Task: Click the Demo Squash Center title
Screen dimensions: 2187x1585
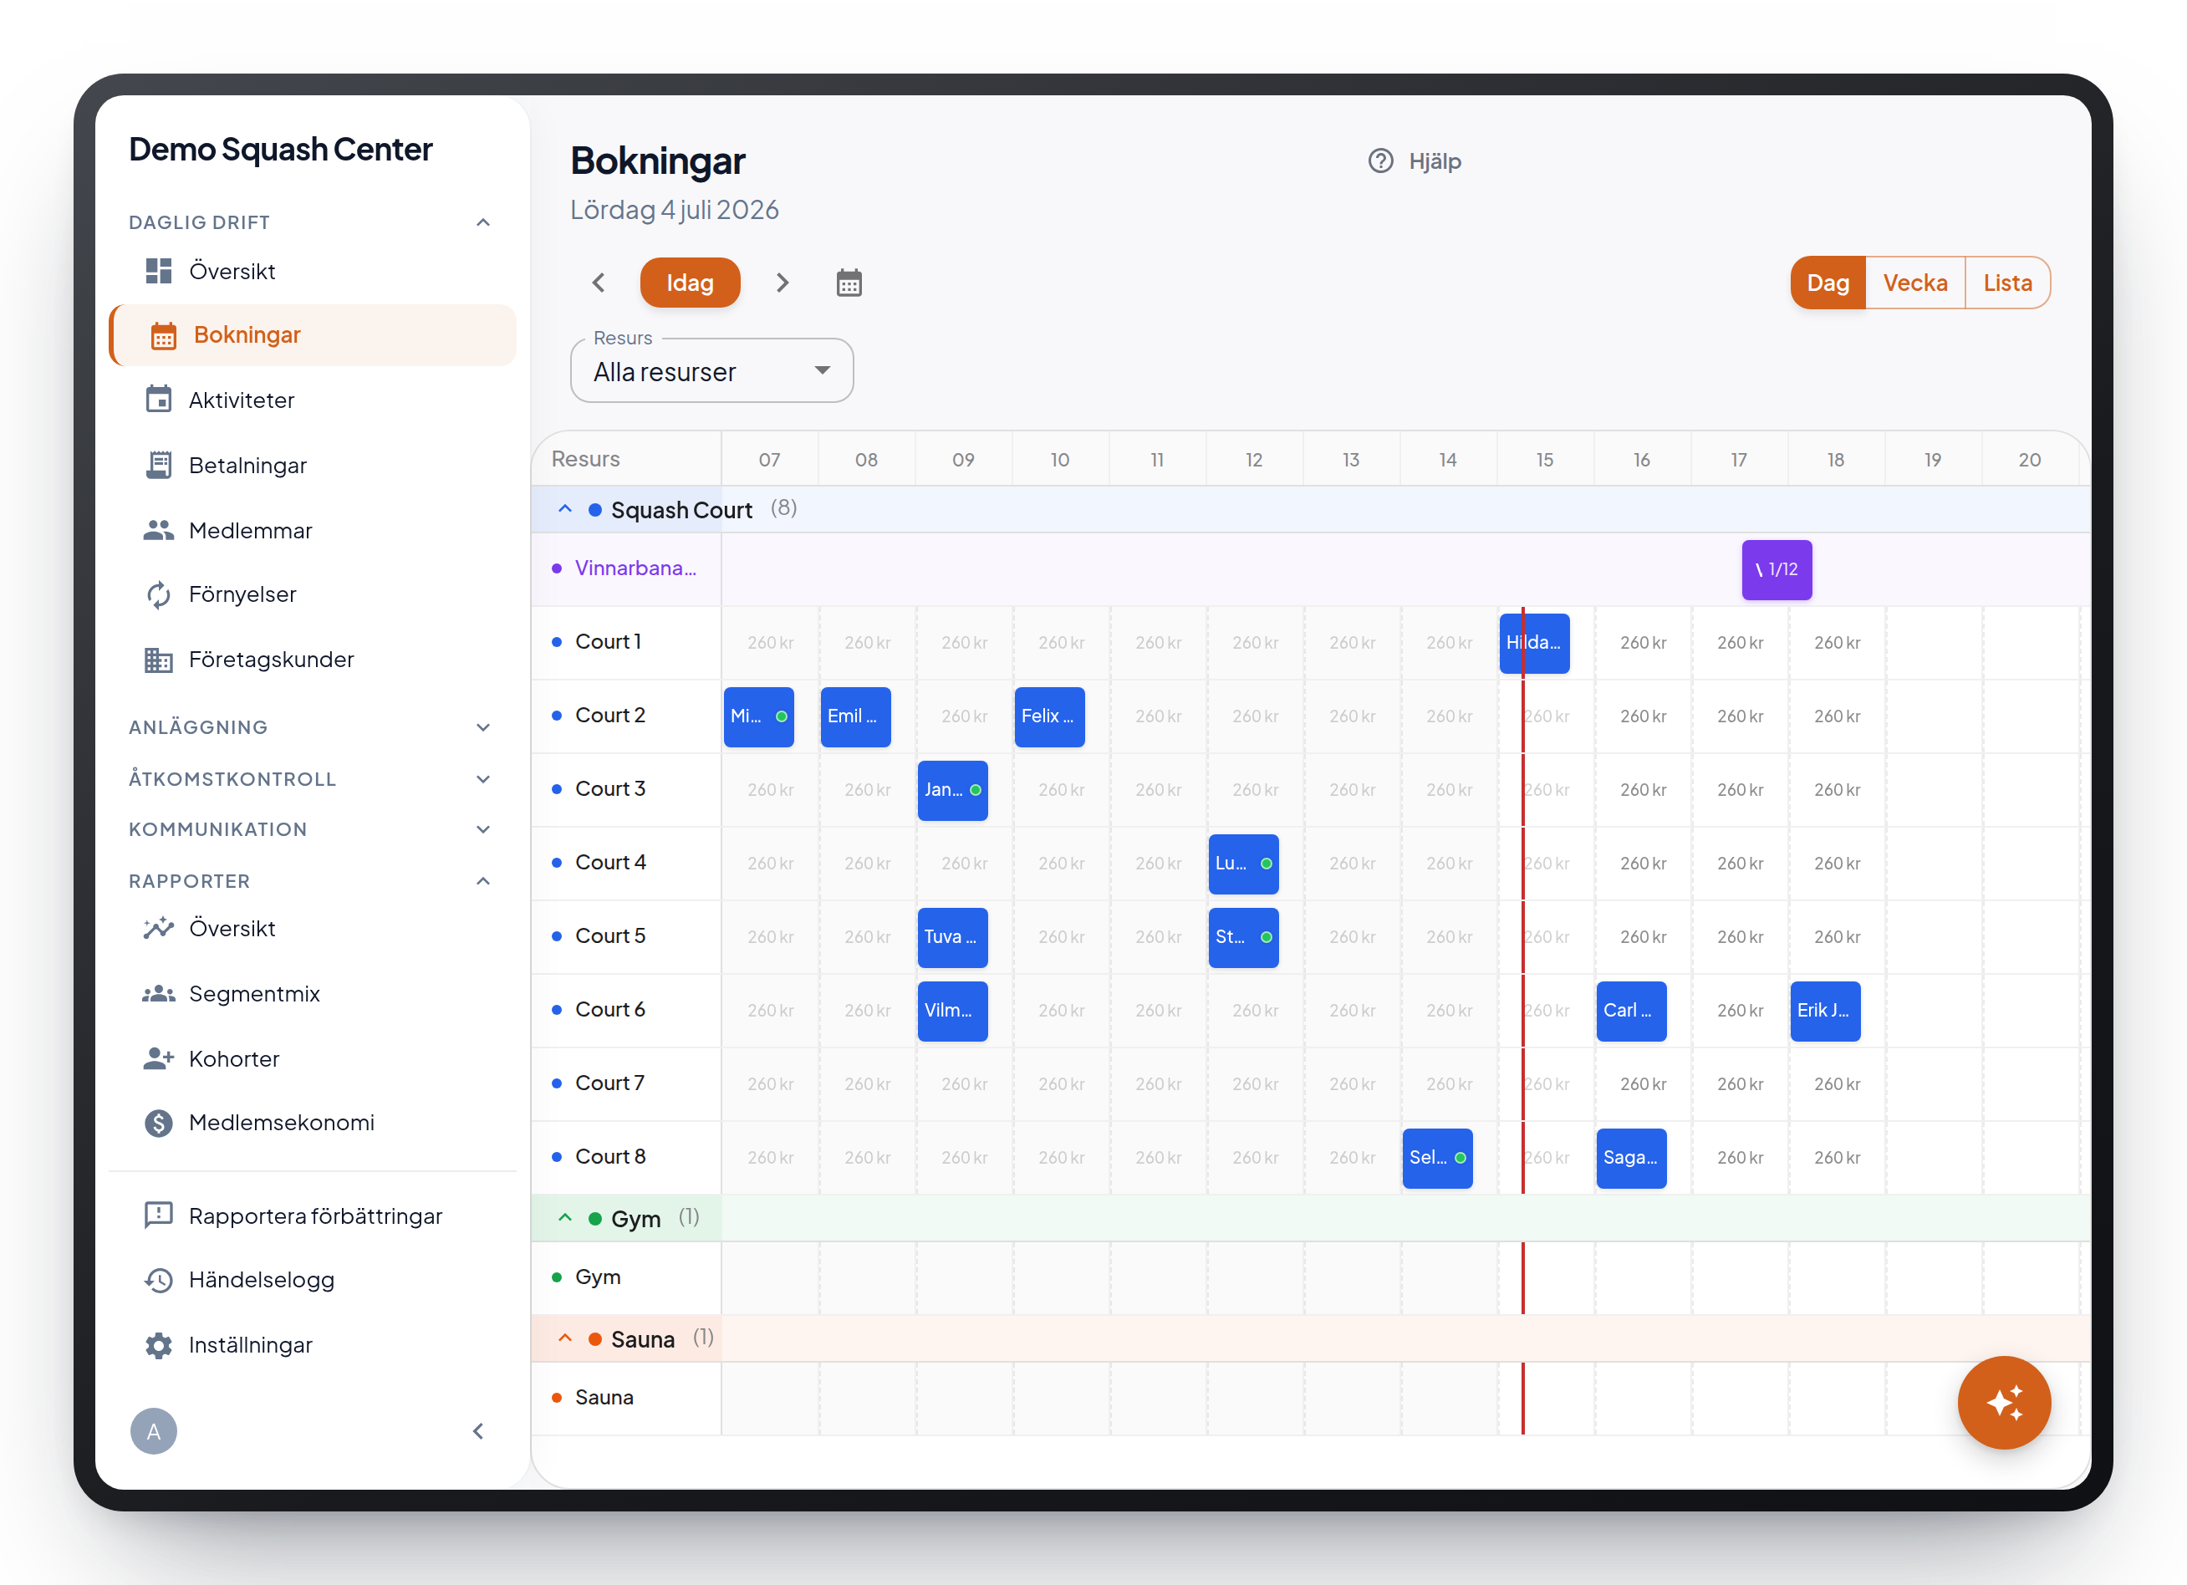Action: [281, 150]
